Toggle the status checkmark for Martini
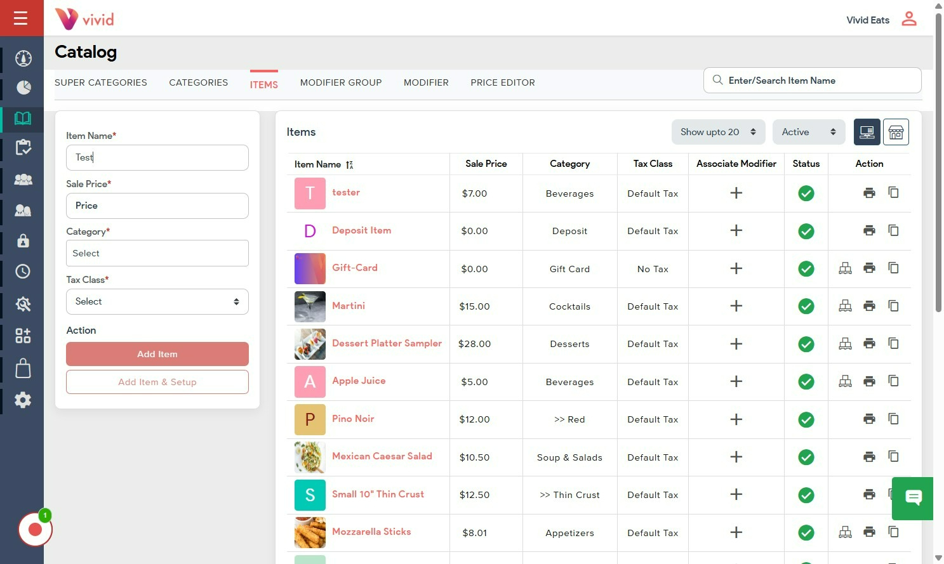 [x=806, y=306]
